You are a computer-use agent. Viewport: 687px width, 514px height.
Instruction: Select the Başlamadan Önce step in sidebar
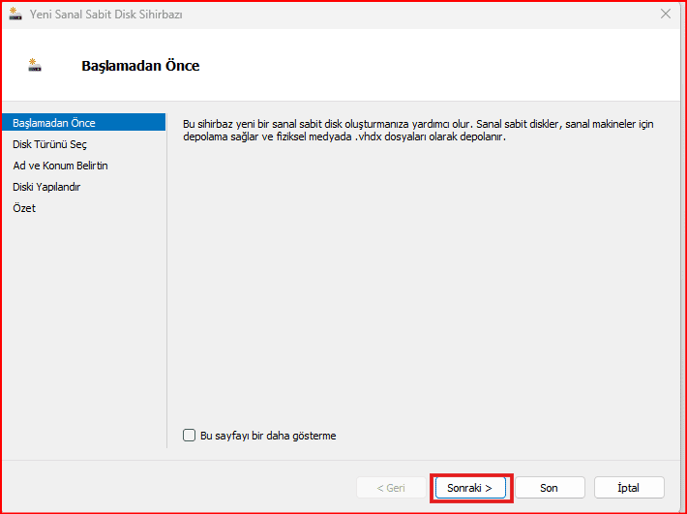(54, 123)
